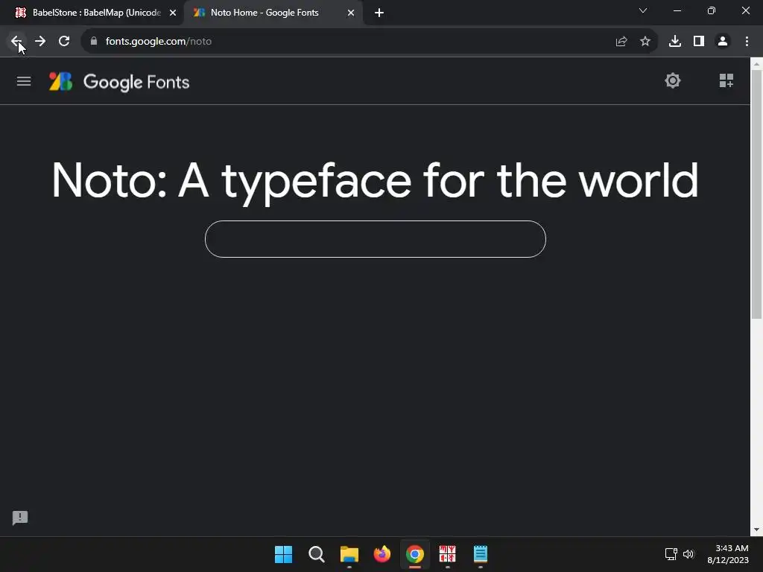Open the Notepad taskbar icon
This screenshot has height=572, width=763.
481,554
